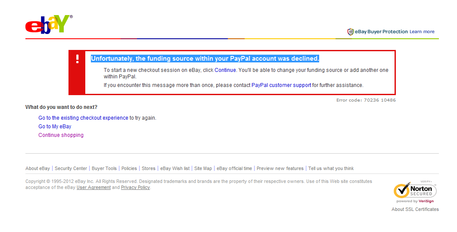Viewport: 457px width, 232px height.
Task: Open the Privacy Policy link
Action: pos(136,188)
